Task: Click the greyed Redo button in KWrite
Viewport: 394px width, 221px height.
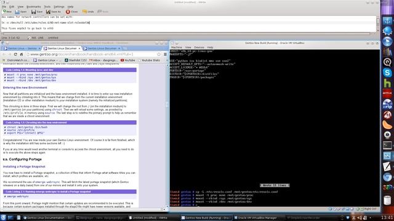Action: (x=103, y=12)
